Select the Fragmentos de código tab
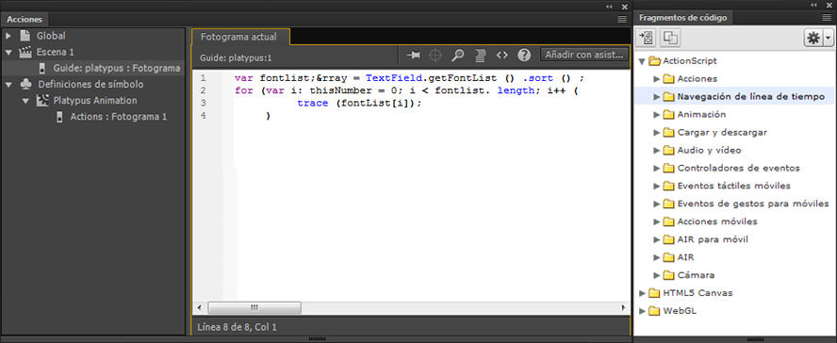 pyautogui.click(x=682, y=18)
